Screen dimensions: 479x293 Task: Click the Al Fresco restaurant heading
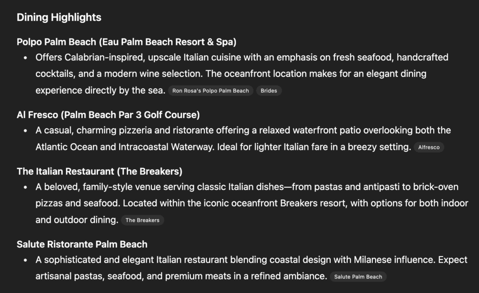coord(108,115)
